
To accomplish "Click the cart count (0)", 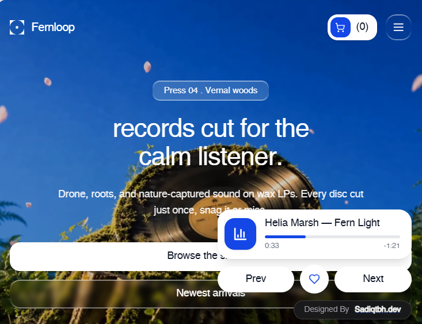I will (362, 26).
